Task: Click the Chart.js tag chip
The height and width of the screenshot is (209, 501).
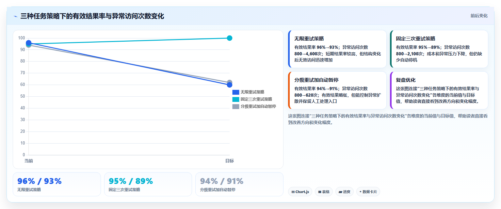Action: click(300, 192)
